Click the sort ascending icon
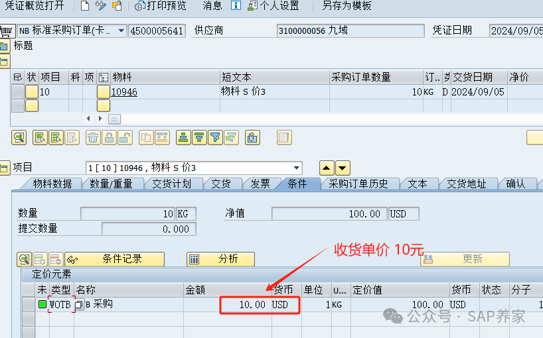The width and height of the screenshot is (543, 338). [183, 138]
